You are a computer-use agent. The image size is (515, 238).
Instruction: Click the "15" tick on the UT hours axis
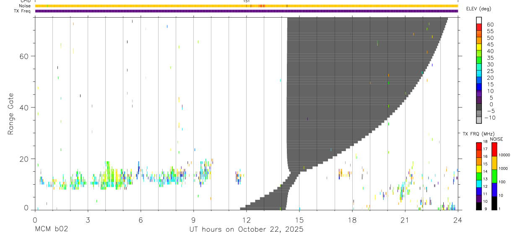[x=299, y=220]
